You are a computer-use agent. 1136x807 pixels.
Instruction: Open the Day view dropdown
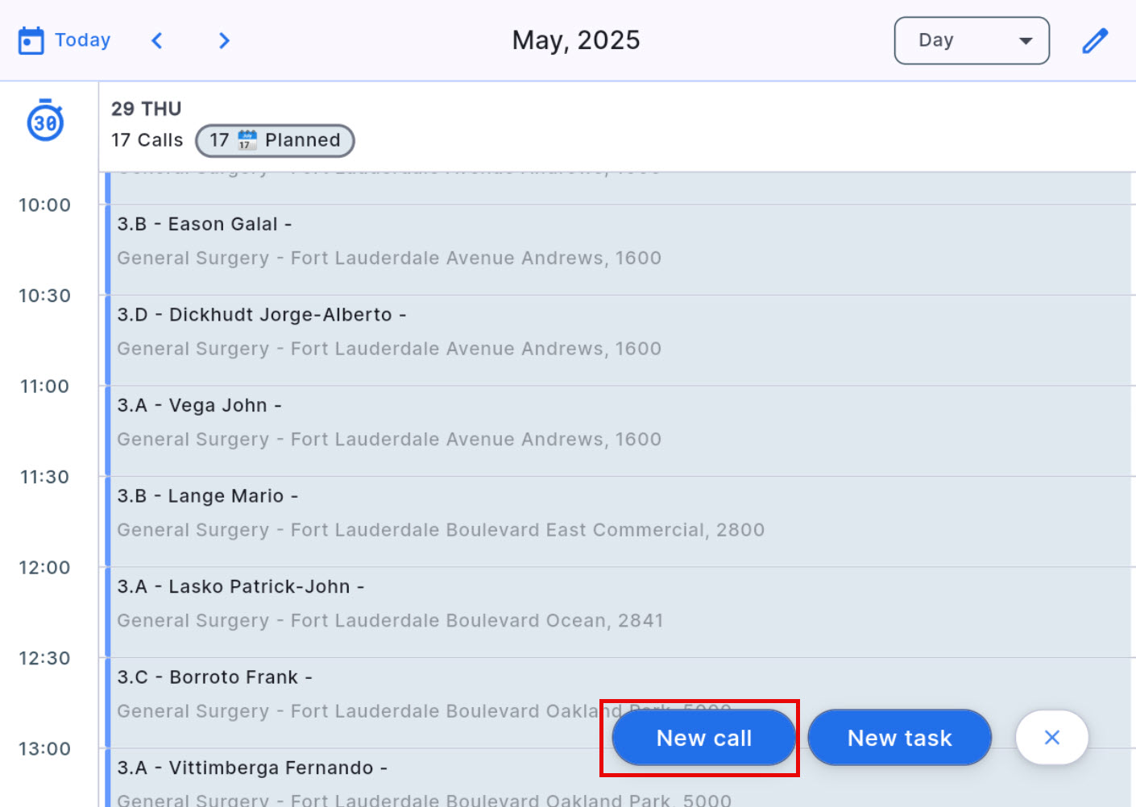click(x=971, y=40)
